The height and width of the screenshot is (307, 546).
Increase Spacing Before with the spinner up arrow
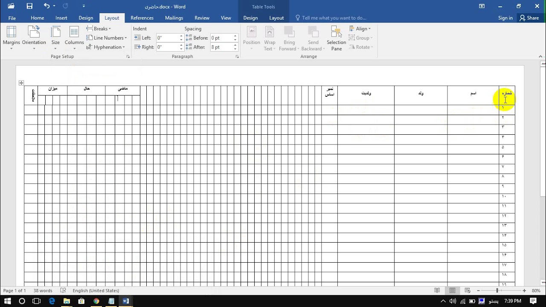click(x=235, y=36)
